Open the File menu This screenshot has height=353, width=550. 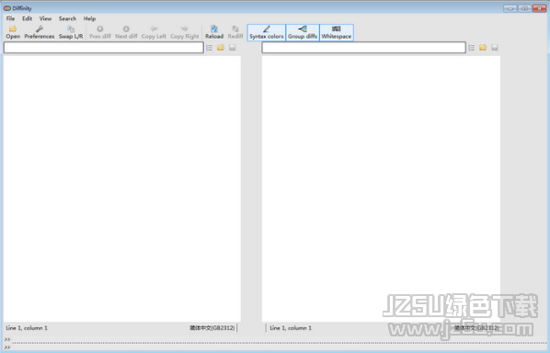coord(10,18)
